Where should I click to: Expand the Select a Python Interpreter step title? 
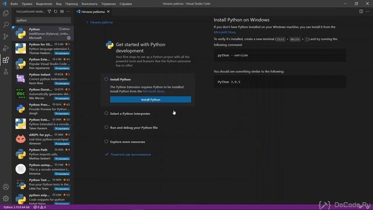click(130, 114)
